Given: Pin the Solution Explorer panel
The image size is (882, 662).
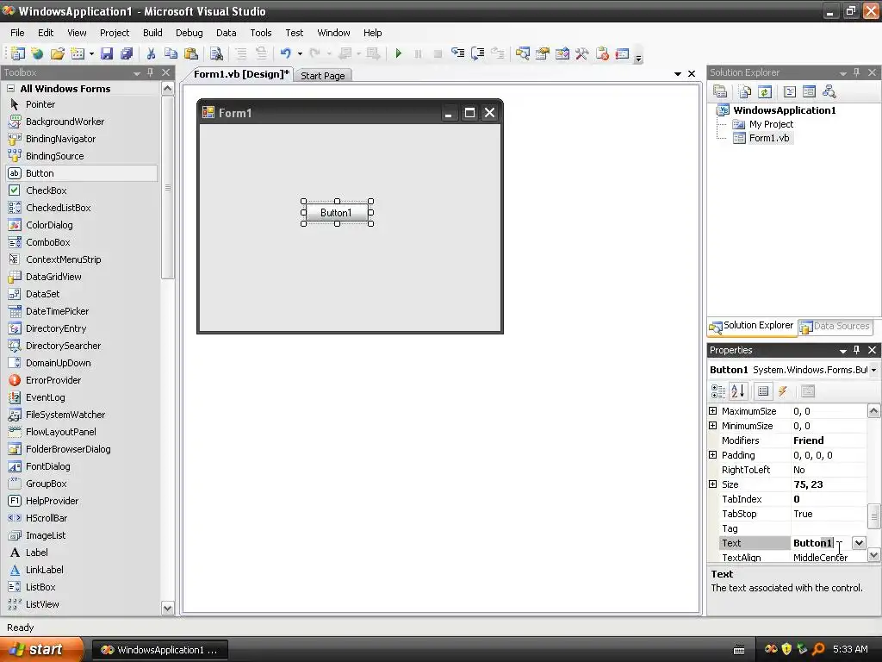Looking at the screenshot, I should pyautogui.click(x=857, y=72).
